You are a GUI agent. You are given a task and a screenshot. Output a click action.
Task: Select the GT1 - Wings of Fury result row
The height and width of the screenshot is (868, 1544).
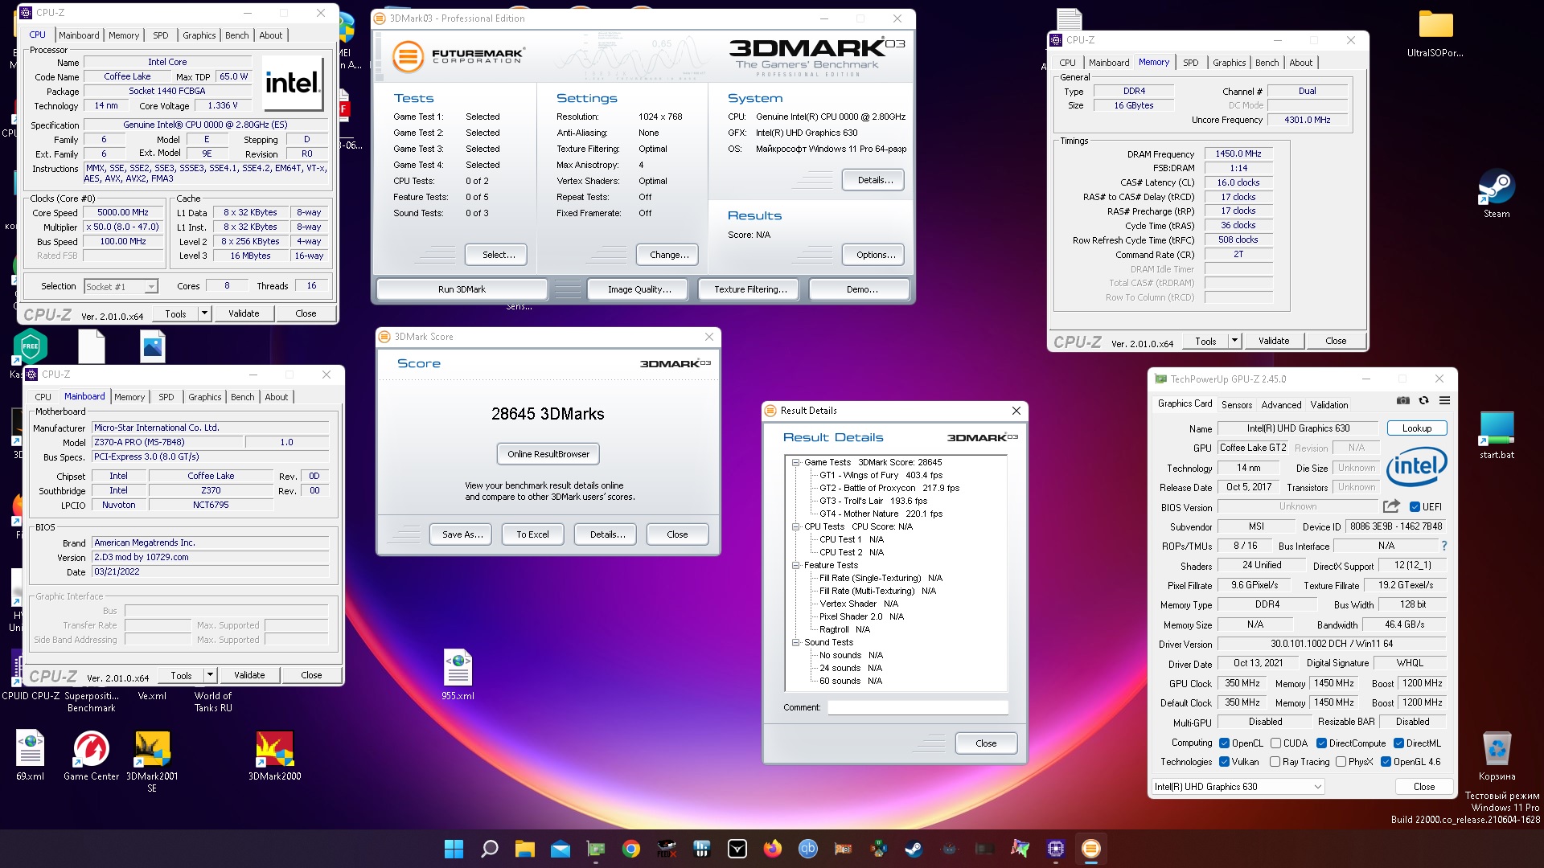pos(881,475)
